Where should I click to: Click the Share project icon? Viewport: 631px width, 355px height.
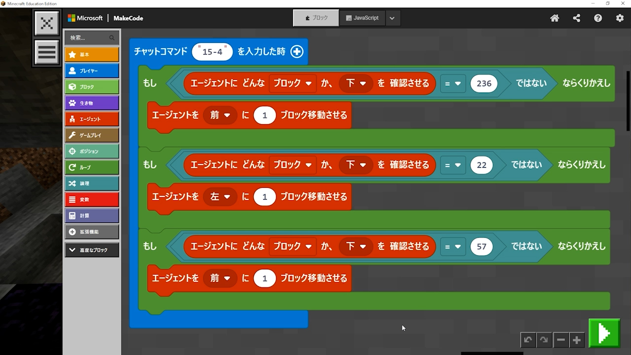(x=576, y=18)
